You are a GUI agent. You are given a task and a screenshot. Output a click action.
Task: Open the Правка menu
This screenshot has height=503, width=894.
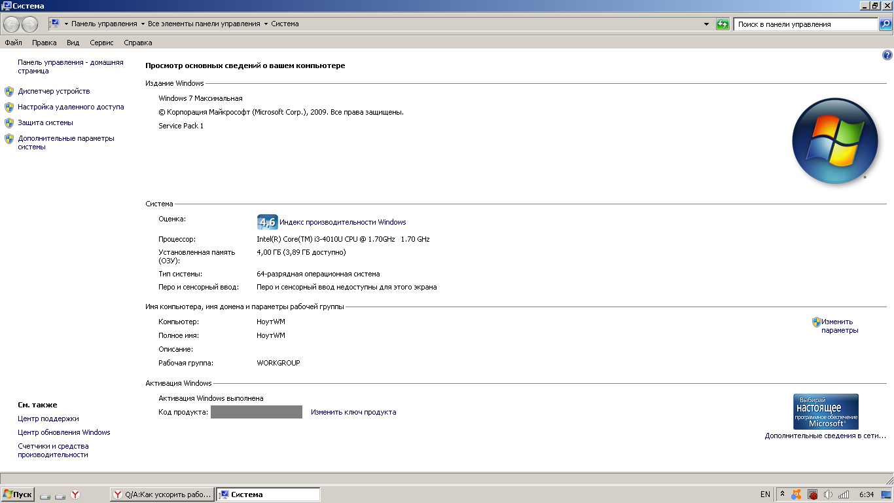click(45, 43)
